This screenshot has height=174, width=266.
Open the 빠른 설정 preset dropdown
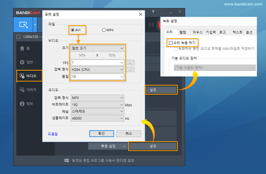pyautogui.click(x=108, y=146)
